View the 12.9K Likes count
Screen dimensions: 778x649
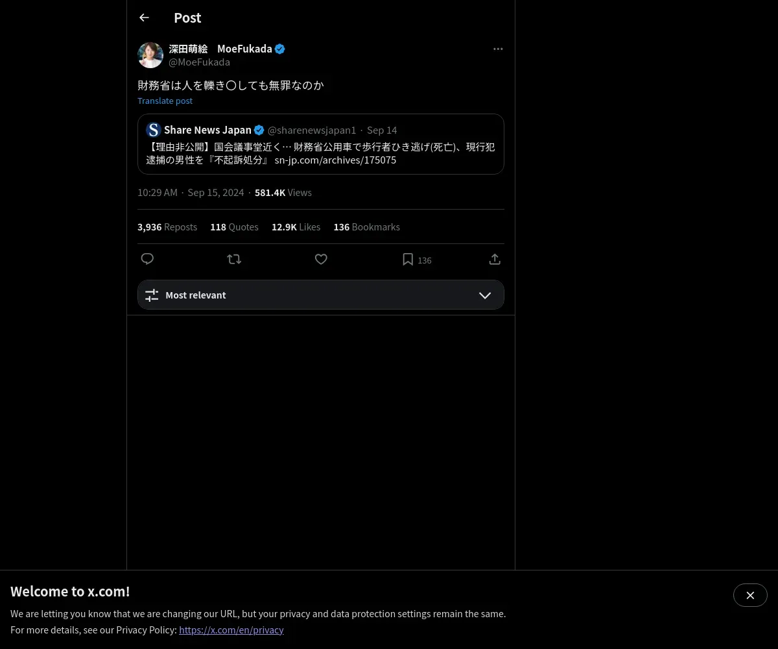point(296,227)
